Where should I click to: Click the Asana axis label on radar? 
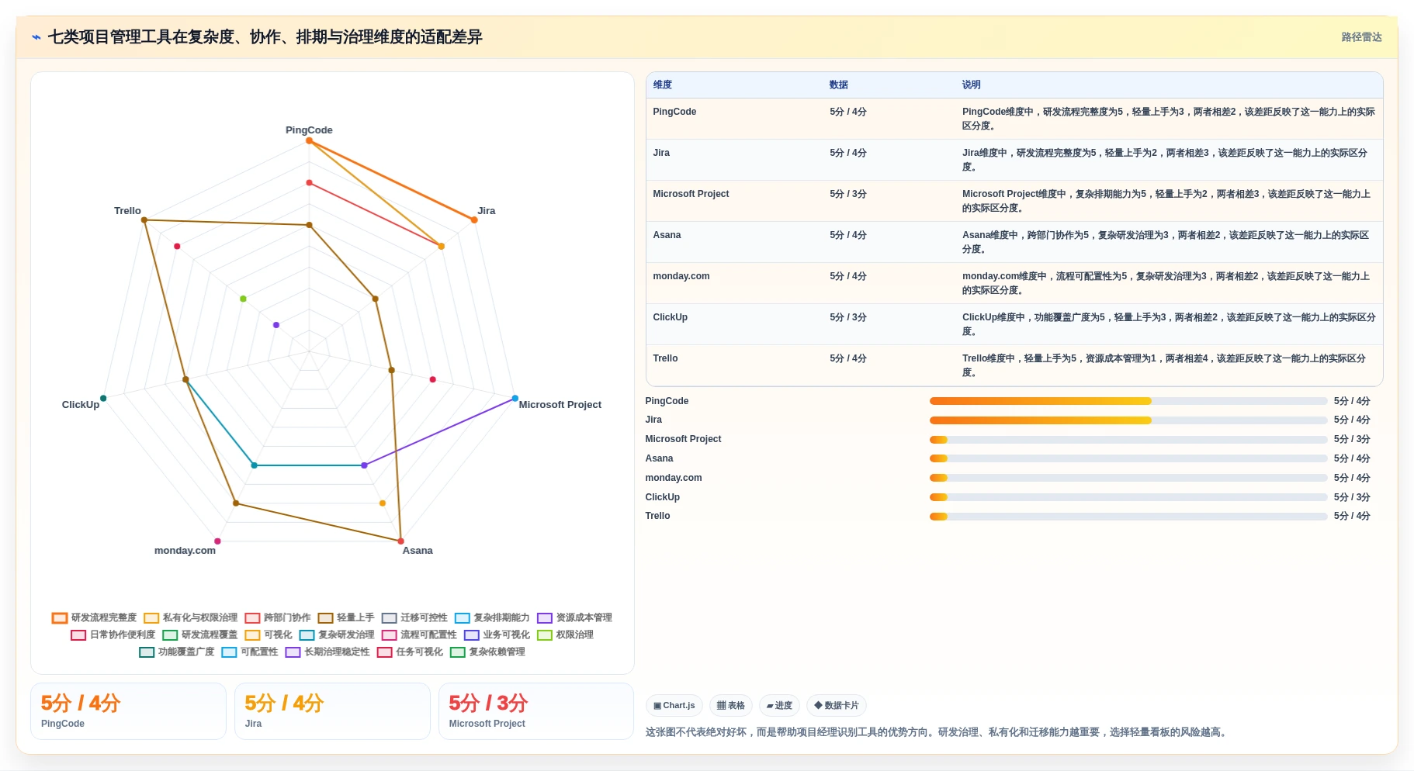[418, 551]
